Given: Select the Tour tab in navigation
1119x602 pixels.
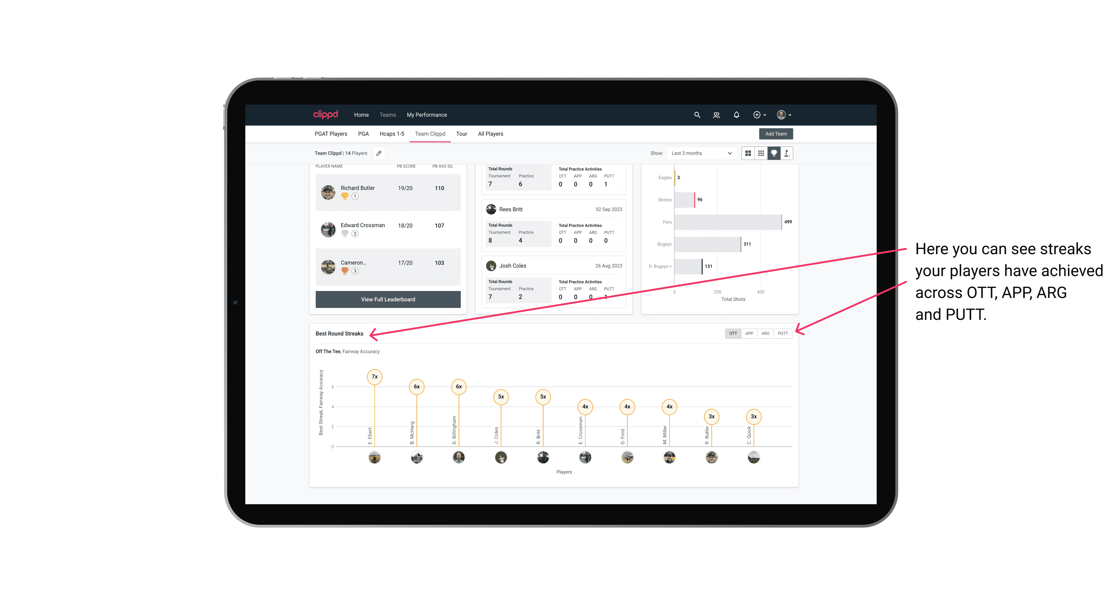Looking at the screenshot, I should click(459, 134).
